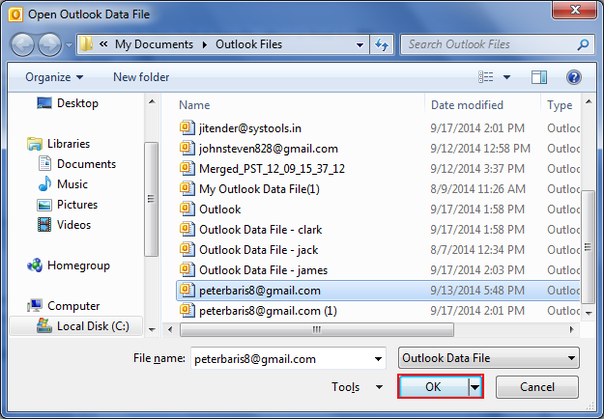
Task: Open the Tools menu
Action: click(x=357, y=387)
